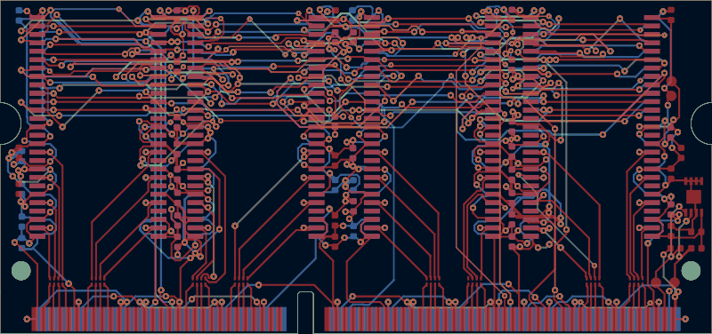Select the shorter edge-connector pad bank left of notch
Viewport: 712px width, 334px height.
(159, 319)
